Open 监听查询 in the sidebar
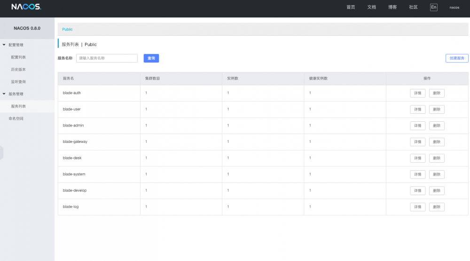The image size is (470, 261). tap(18, 82)
